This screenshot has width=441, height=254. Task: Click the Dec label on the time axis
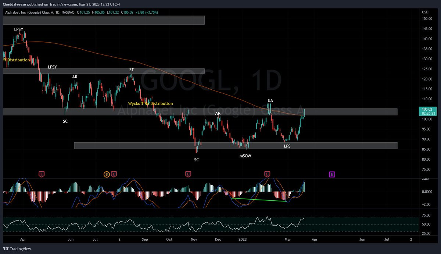(218, 239)
